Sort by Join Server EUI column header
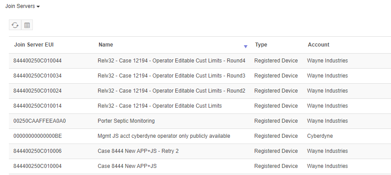Image resolution: width=391 pixels, height=175 pixels. point(34,45)
